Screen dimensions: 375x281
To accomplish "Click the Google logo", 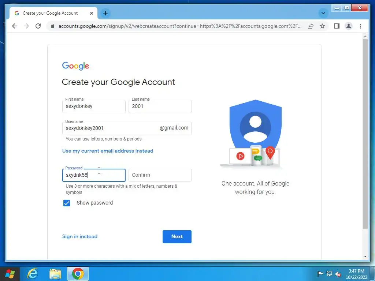I will [x=75, y=66].
